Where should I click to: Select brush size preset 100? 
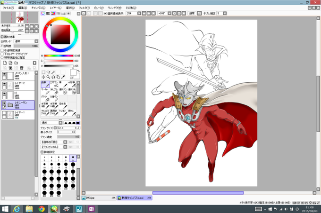[66, 179]
